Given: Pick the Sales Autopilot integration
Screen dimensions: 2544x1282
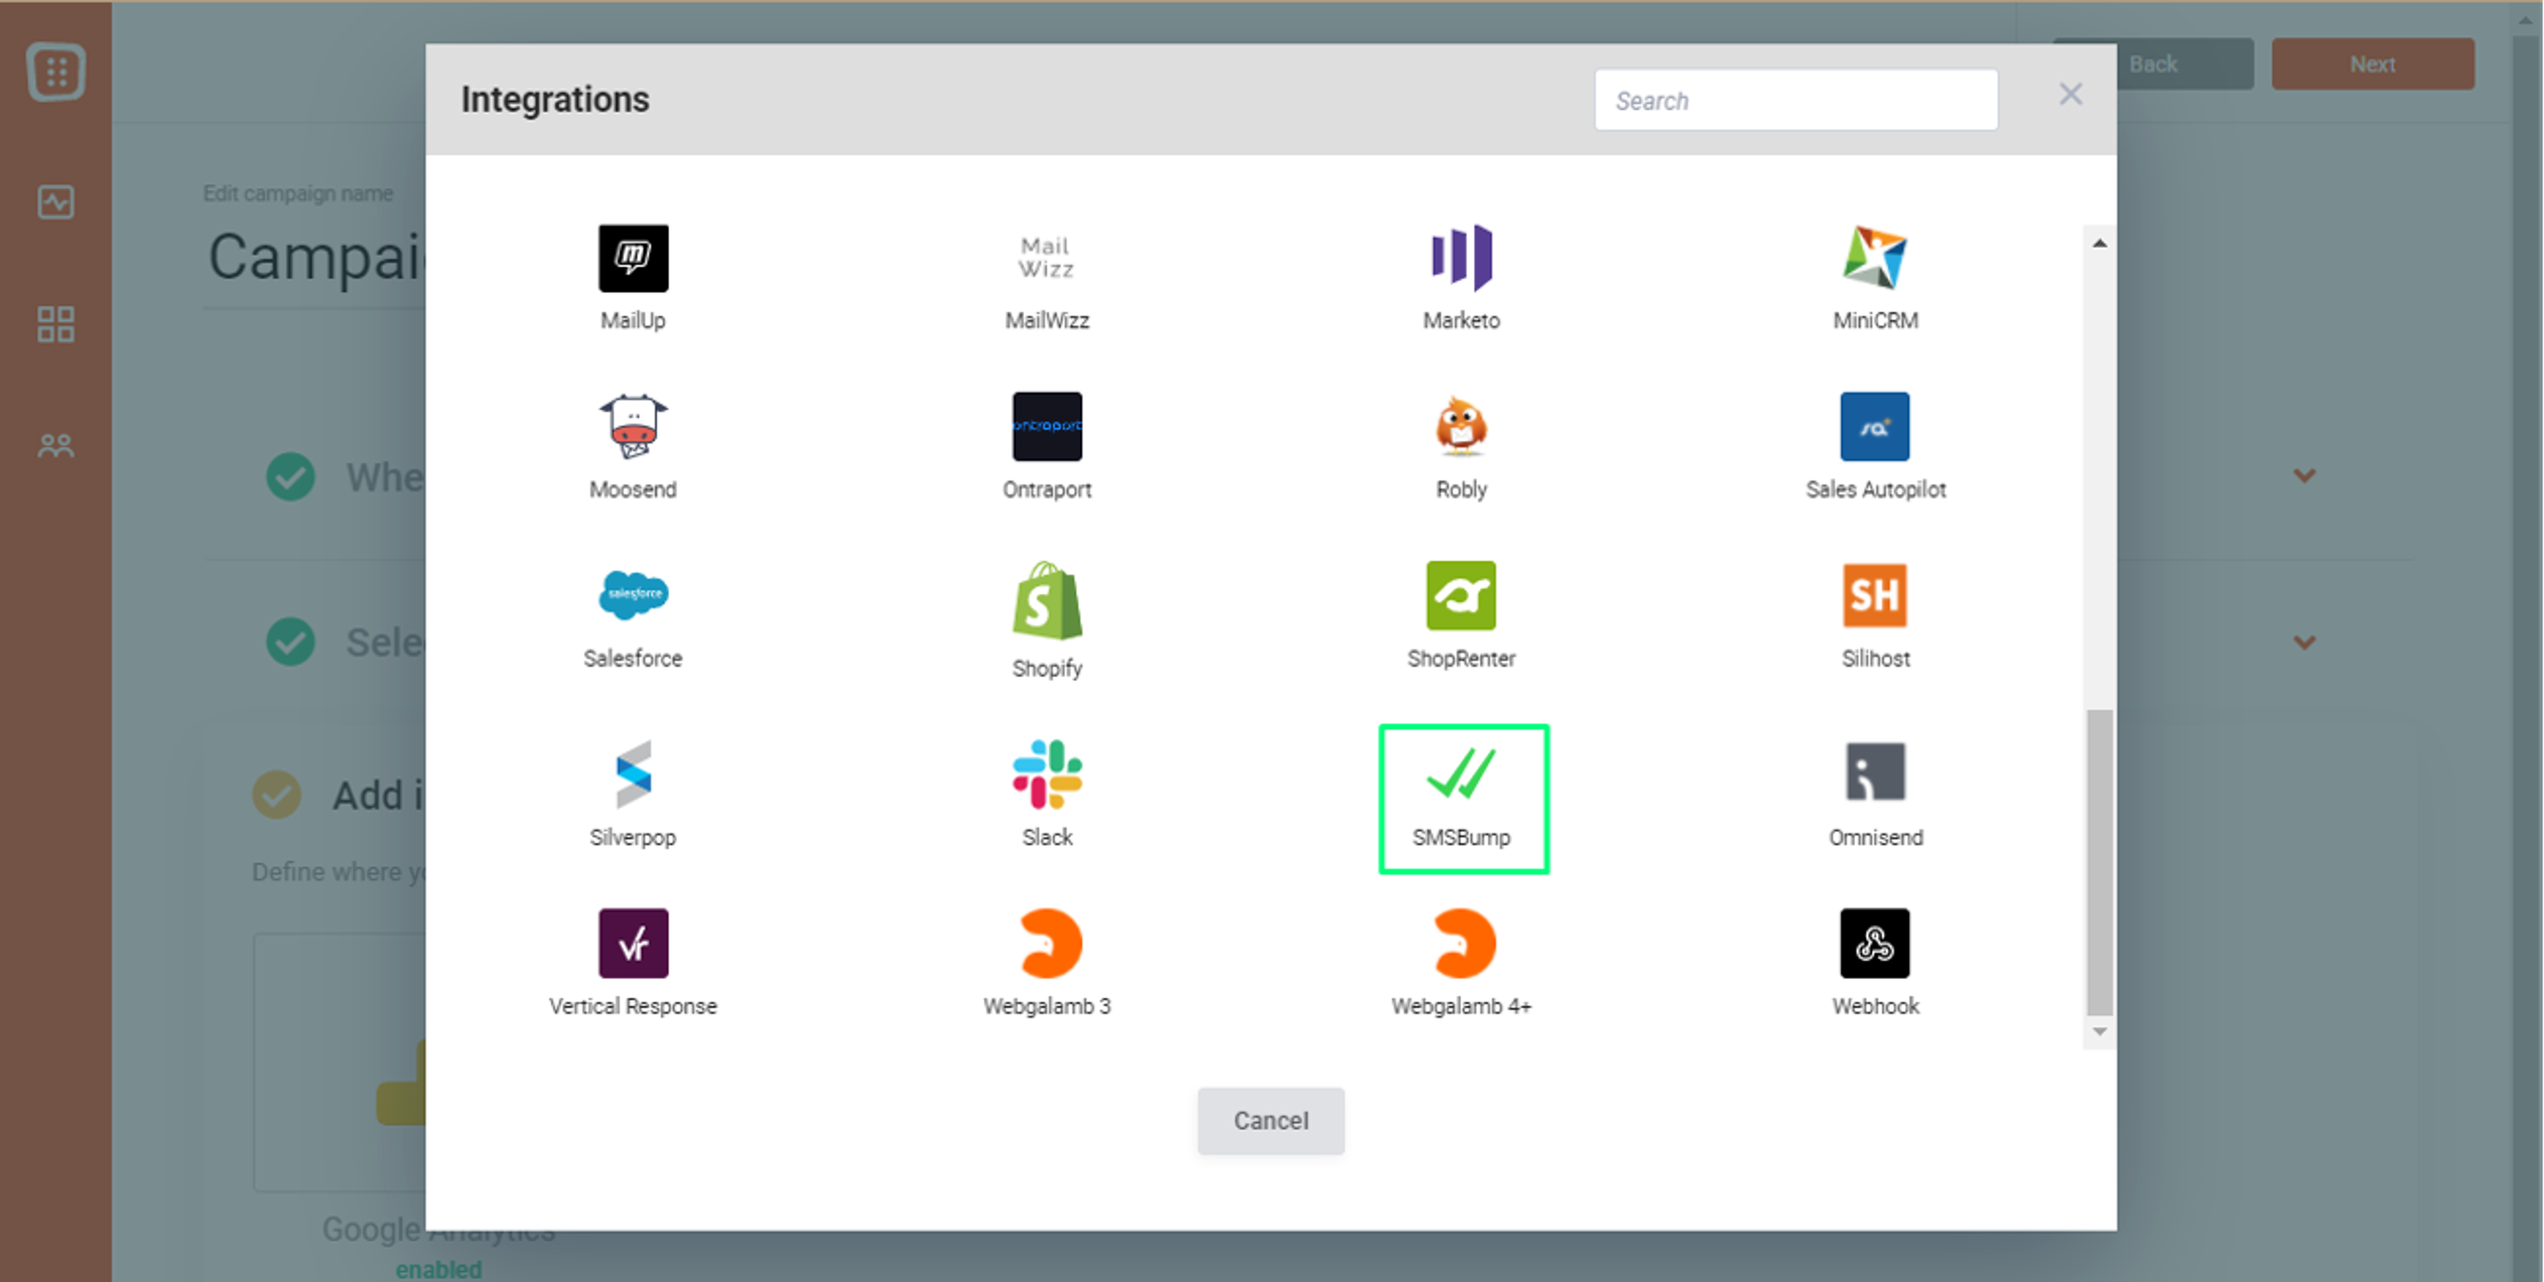Looking at the screenshot, I should (x=1874, y=447).
